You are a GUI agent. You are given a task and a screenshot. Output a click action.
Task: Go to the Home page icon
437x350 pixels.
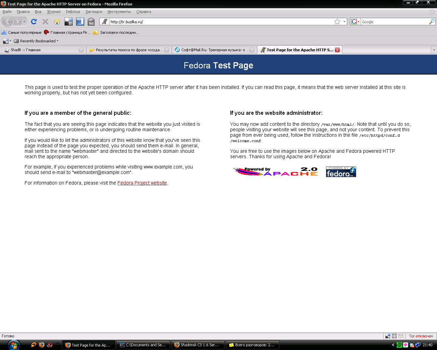point(57,22)
